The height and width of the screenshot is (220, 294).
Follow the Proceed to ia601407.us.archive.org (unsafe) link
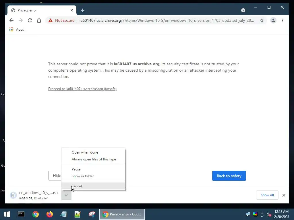click(82, 89)
